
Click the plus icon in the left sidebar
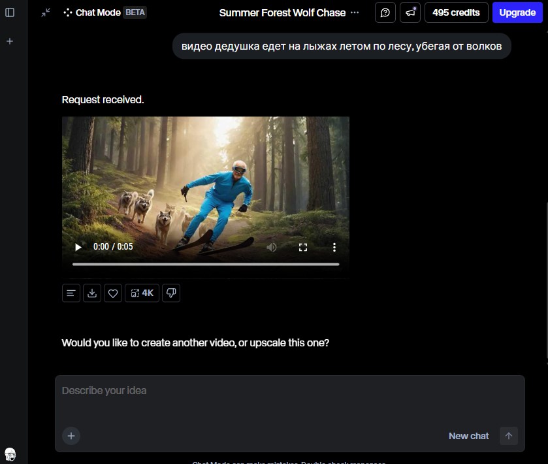coord(10,41)
